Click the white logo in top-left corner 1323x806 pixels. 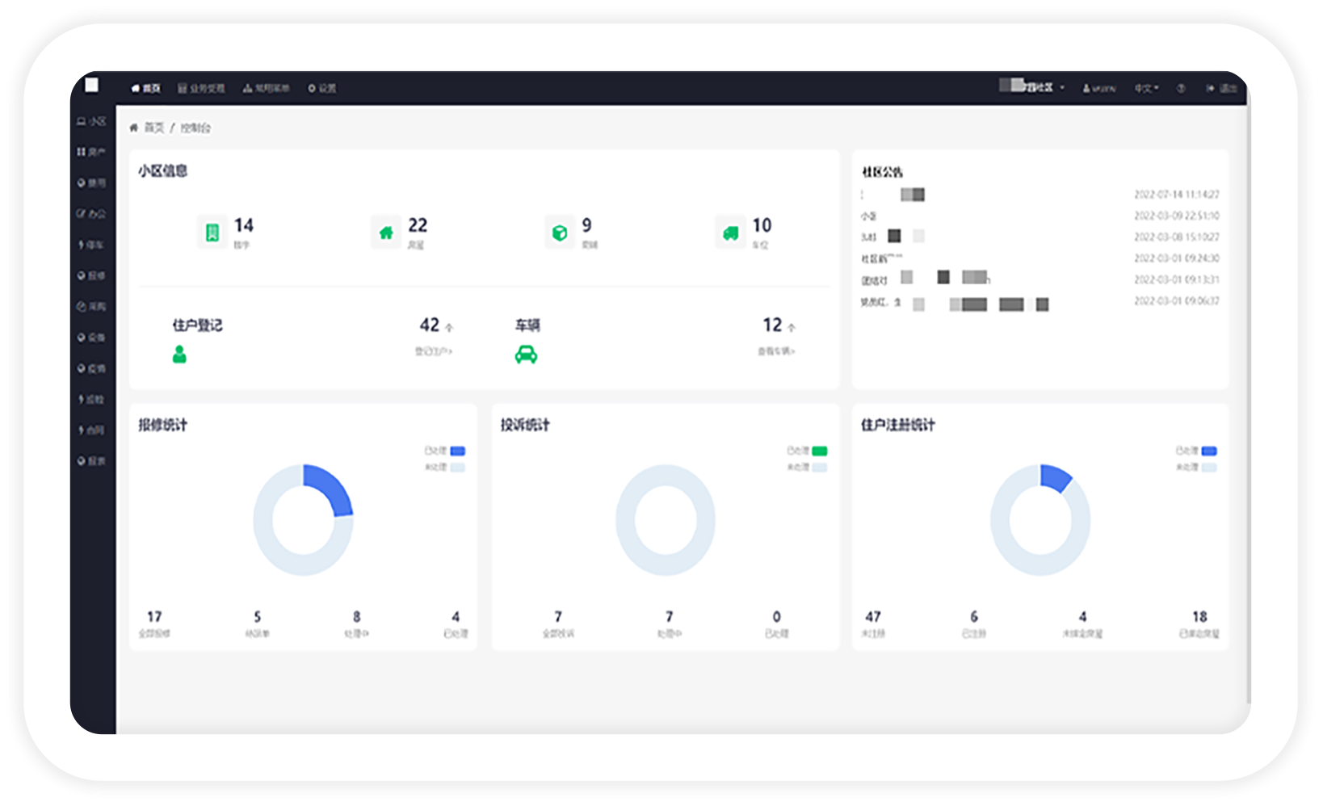click(x=92, y=86)
